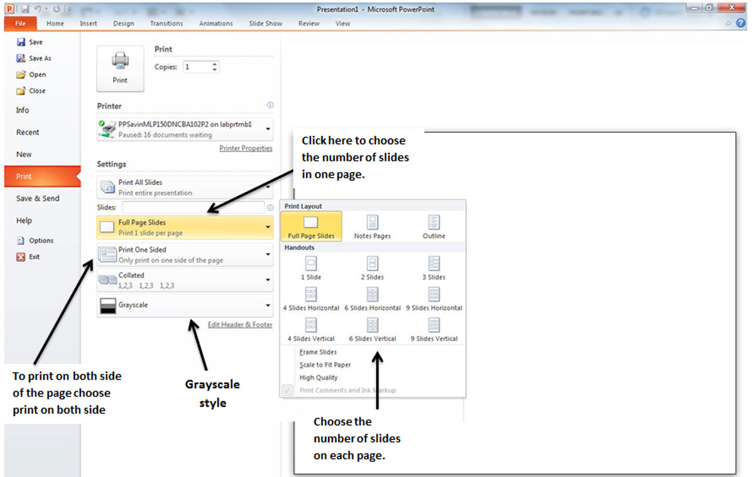Toggle High Quality printing option
Screen dimensions: 754x477
click(319, 378)
